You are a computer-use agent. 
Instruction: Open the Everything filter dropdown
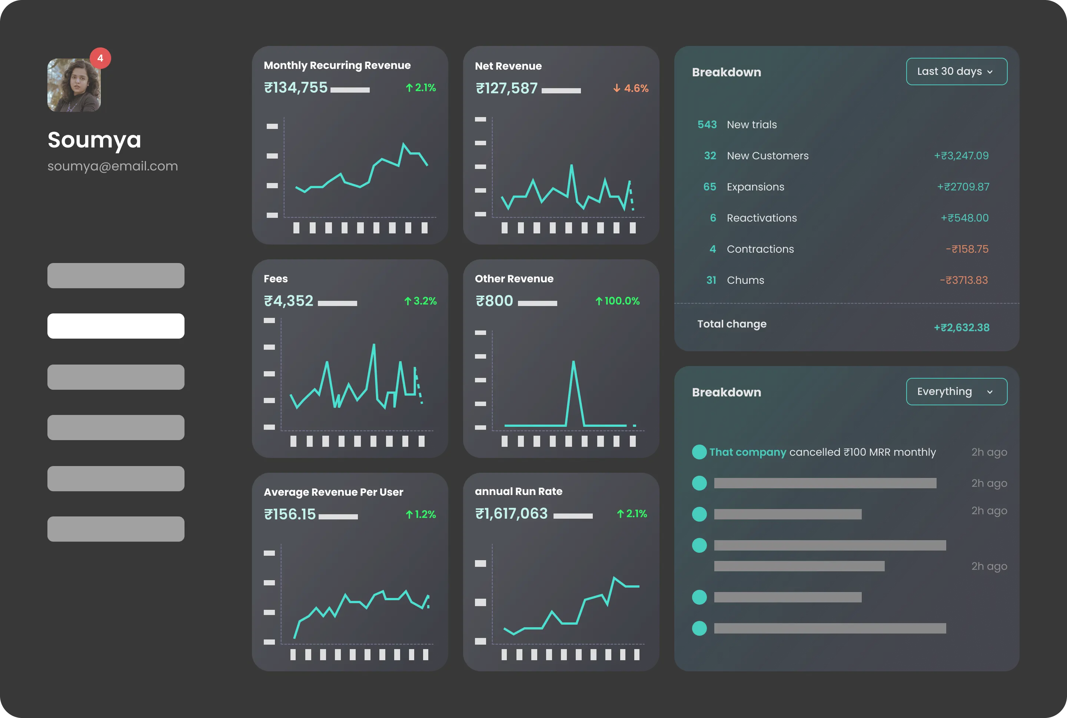(956, 392)
